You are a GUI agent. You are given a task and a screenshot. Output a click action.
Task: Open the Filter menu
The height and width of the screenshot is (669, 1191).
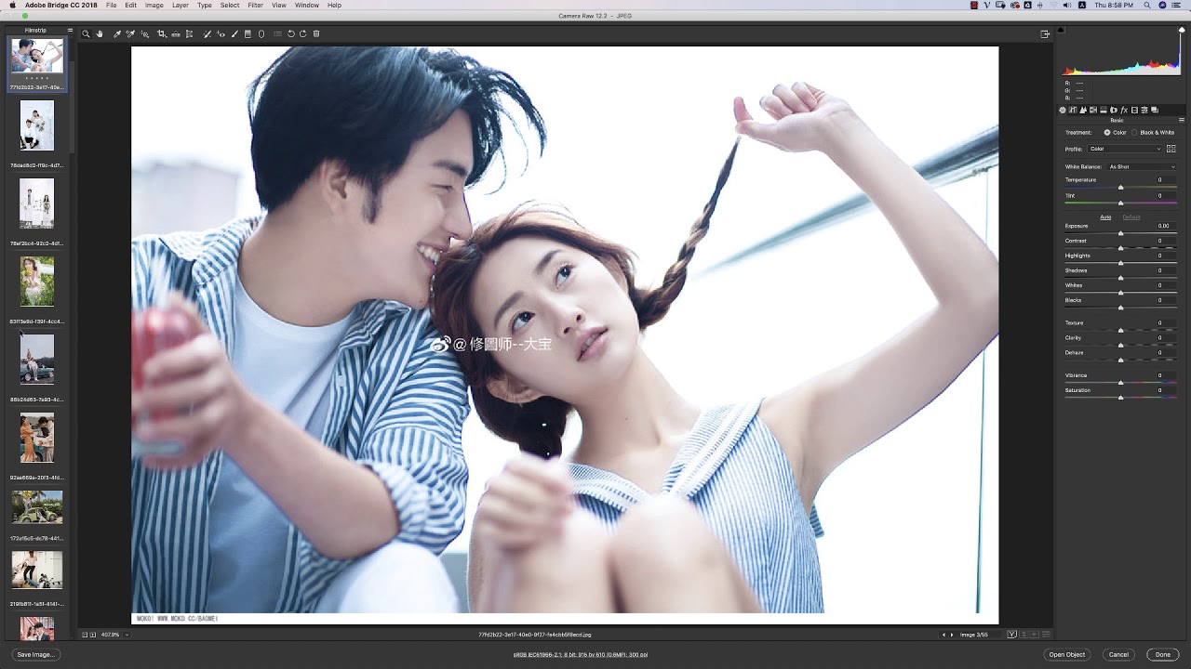click(x=255, y=6)
